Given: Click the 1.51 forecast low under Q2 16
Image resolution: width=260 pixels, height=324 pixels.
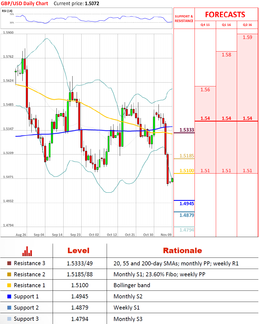Looking at the screenshot, I should click(x=247, y=171).
